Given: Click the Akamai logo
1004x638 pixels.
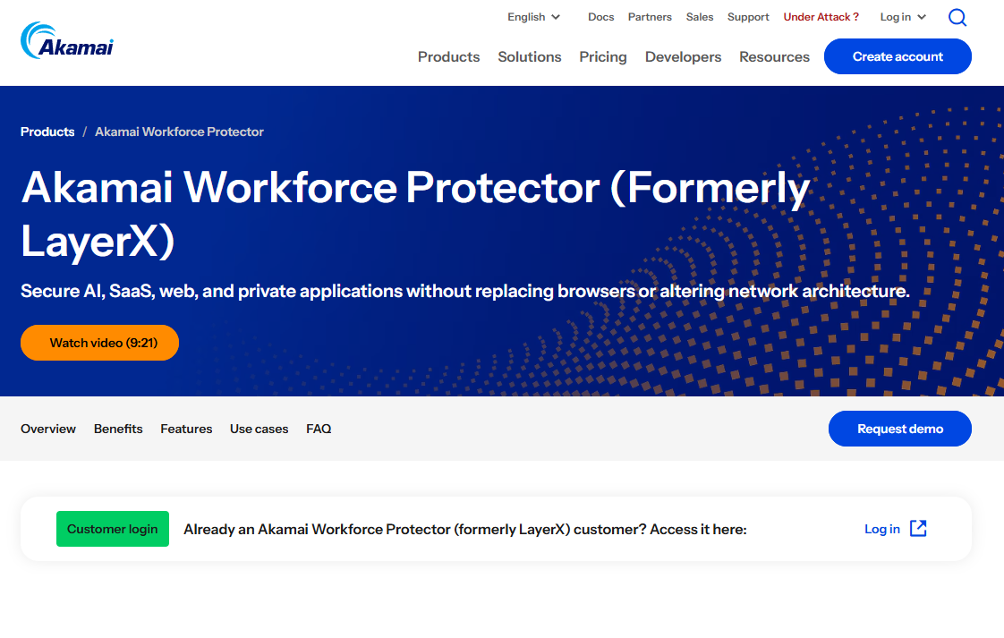Looking at the screenshot, I should point(67,41).
